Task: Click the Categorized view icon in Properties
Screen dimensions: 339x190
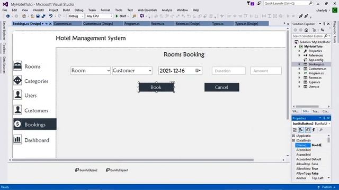Action: click(295, 130)
